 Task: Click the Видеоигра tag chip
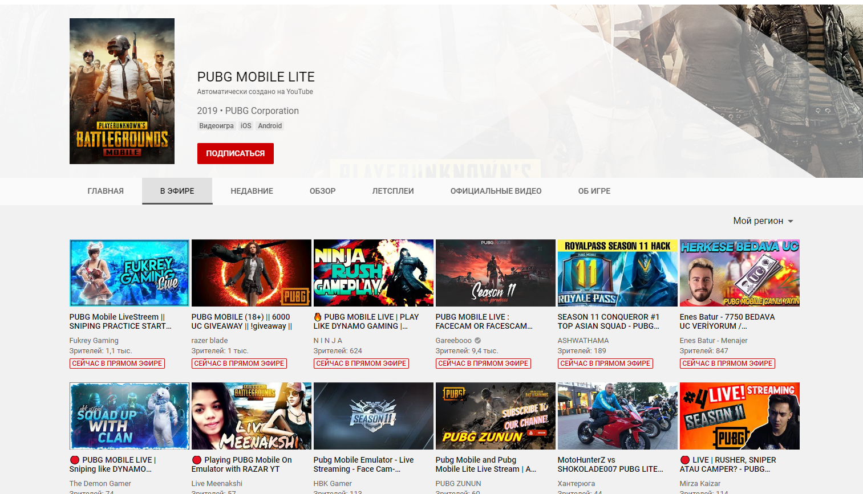tap(216, 126)
